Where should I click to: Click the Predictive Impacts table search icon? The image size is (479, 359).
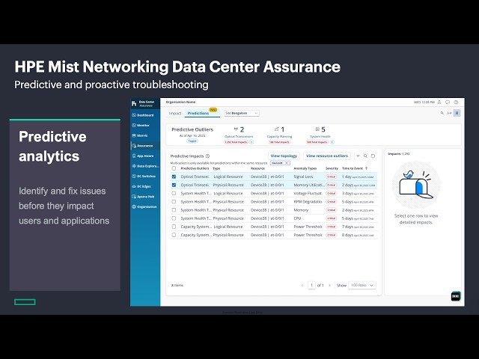click(365, 156)
